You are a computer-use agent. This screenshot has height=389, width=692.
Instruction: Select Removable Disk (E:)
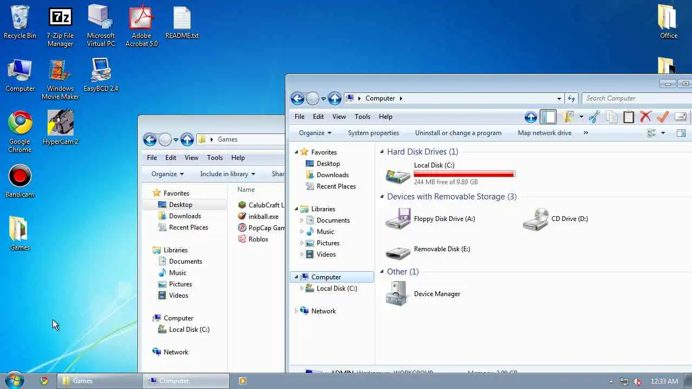(x=428, y=250)
